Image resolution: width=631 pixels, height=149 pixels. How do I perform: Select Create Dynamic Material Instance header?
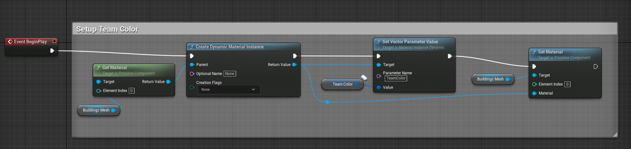(x=243, y=47)
